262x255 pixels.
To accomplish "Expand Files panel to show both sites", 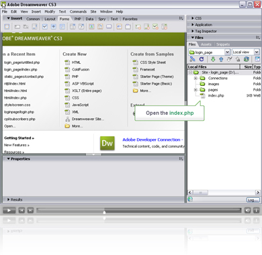I will coord(257,59).
